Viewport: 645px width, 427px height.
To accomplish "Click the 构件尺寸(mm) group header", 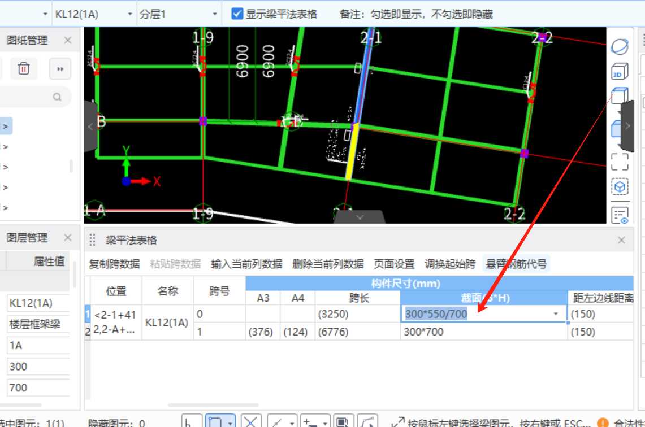I will pos(439,284).
